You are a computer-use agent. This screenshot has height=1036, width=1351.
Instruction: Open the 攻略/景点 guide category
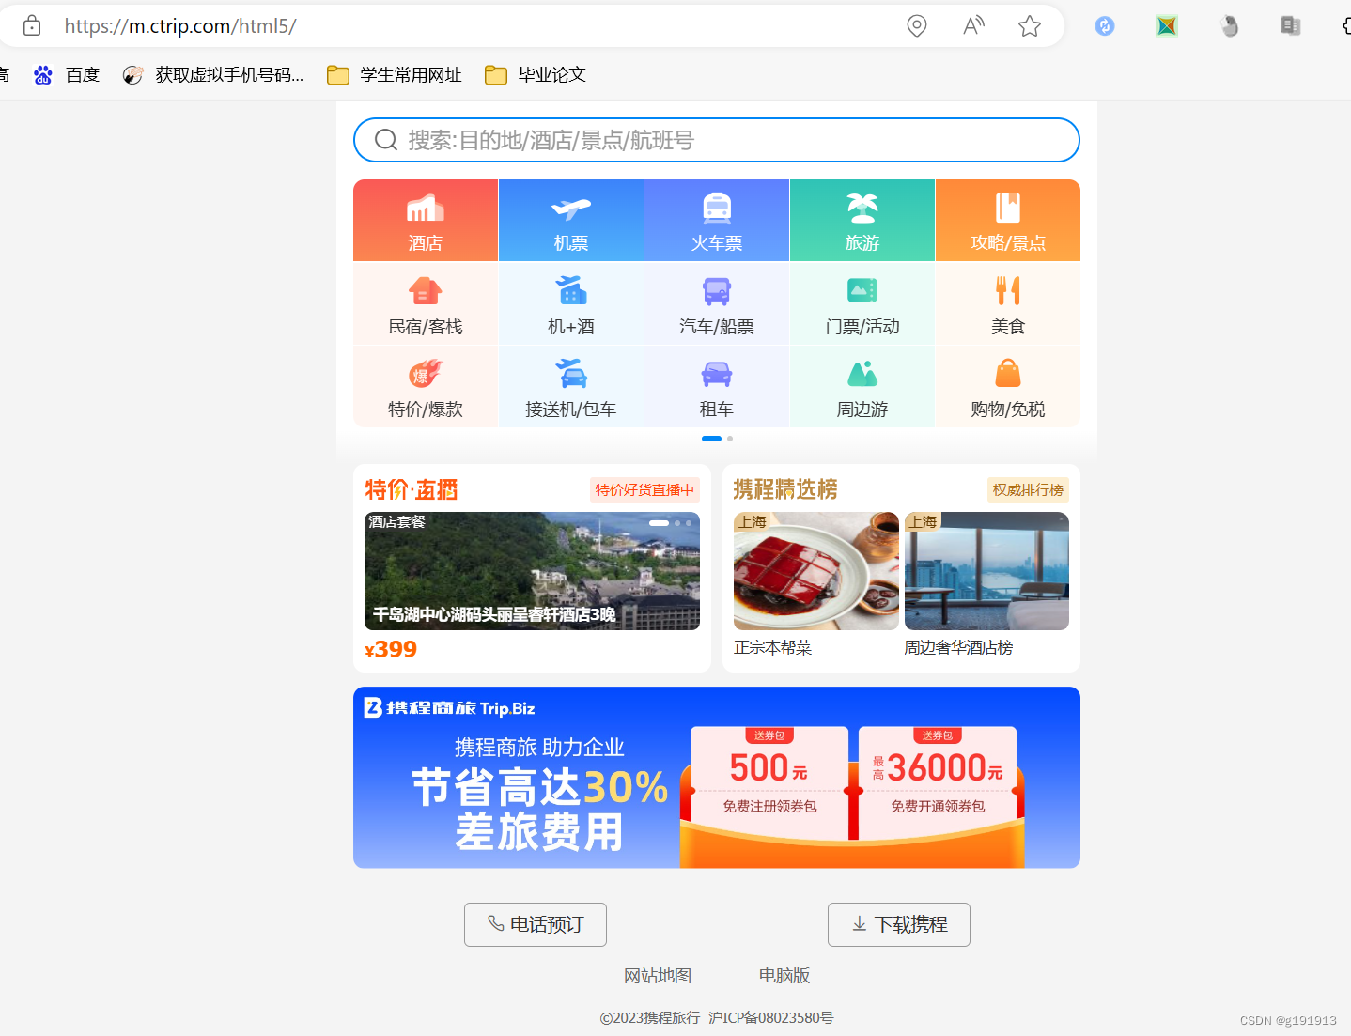tap(1008, 221)
